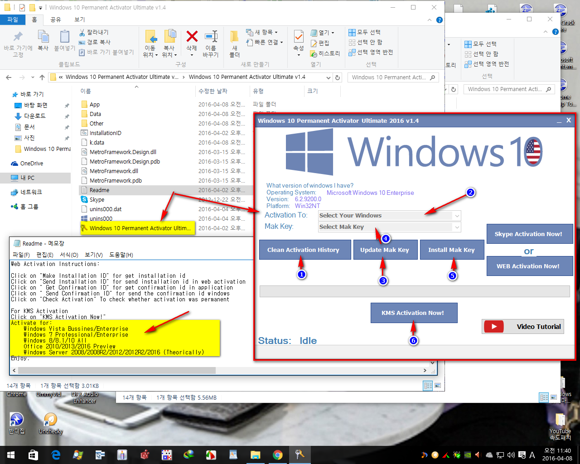Open File Explorer from the taskbar
This screenshot has height=464, width=580.
point(256,455)
